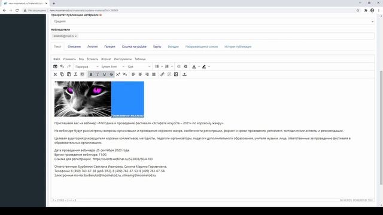The height and width of the screenshot is (215, 383).
Task: Click the insert image icon
Action: tap(176, 74)
